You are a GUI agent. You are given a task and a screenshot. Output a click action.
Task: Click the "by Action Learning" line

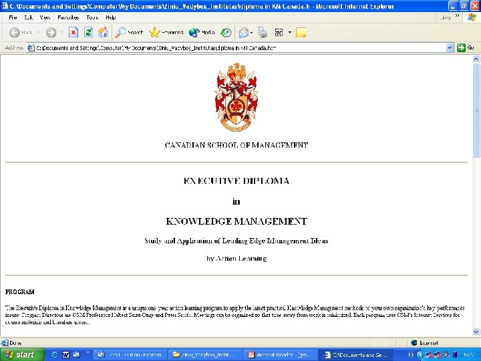click(236, 259)
